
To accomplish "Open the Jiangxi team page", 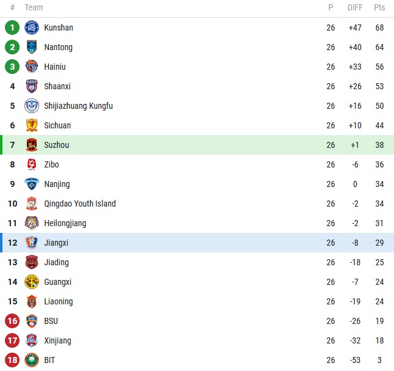I will click(x=56, y=243).
